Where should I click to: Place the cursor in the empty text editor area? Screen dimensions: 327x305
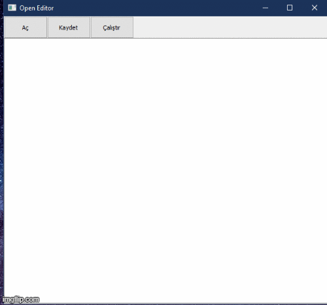[165, 171]
